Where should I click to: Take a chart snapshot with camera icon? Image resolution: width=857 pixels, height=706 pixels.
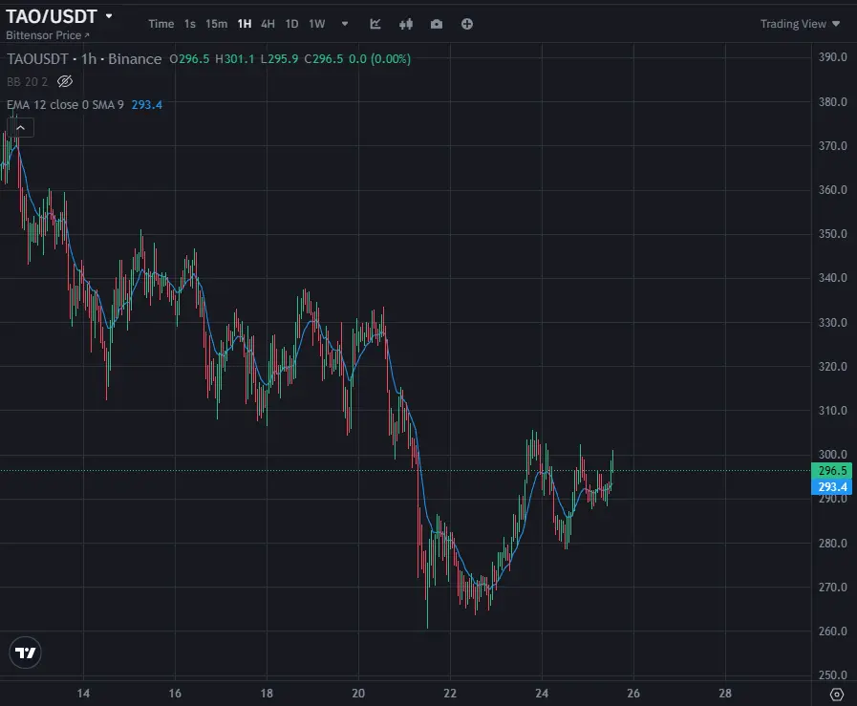437,24
